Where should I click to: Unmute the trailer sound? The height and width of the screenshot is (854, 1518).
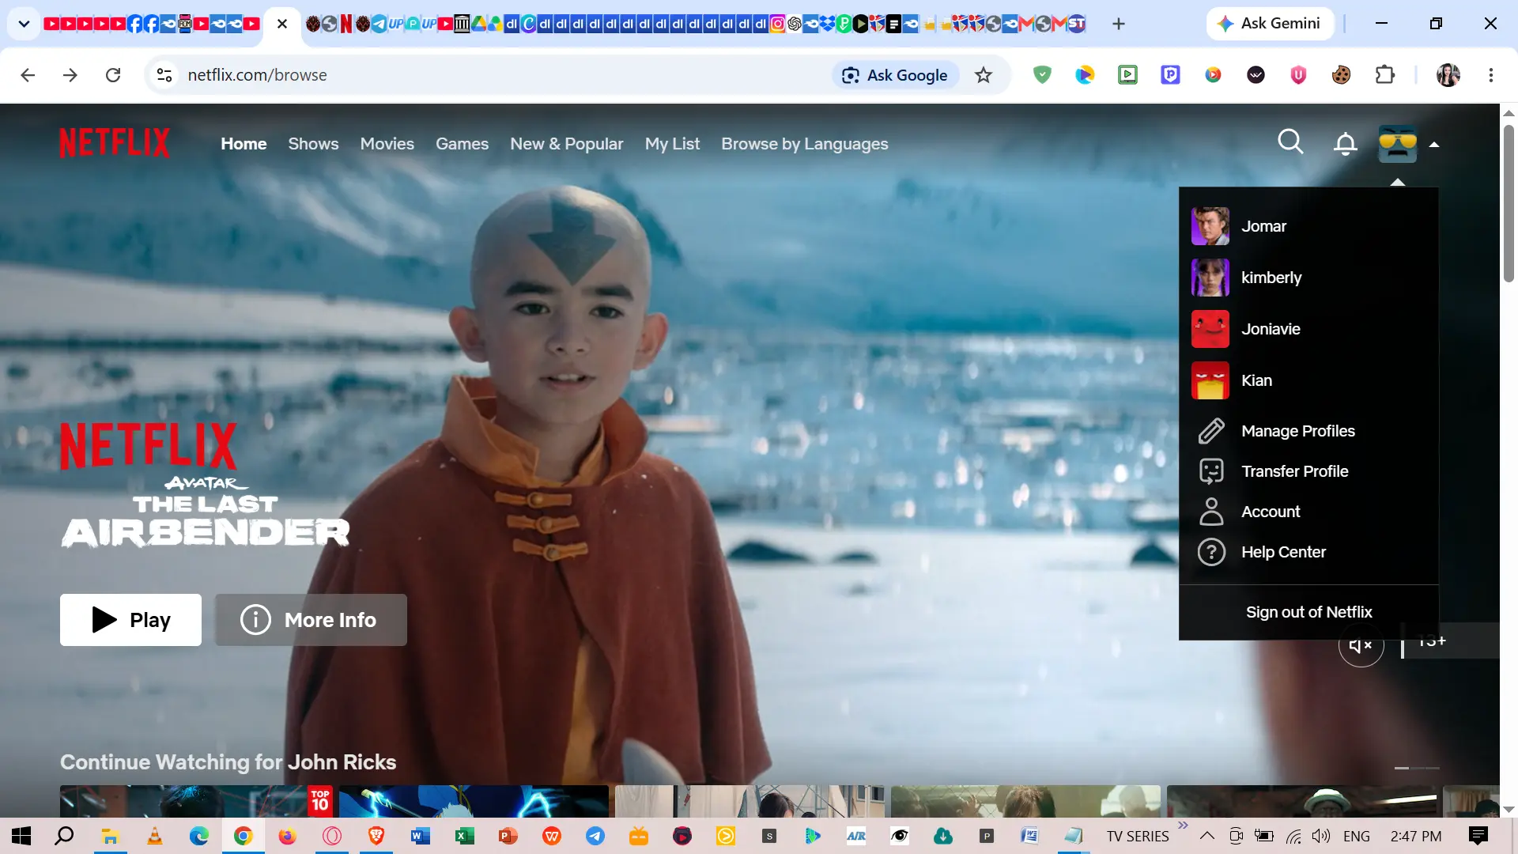click(1361, 644)
